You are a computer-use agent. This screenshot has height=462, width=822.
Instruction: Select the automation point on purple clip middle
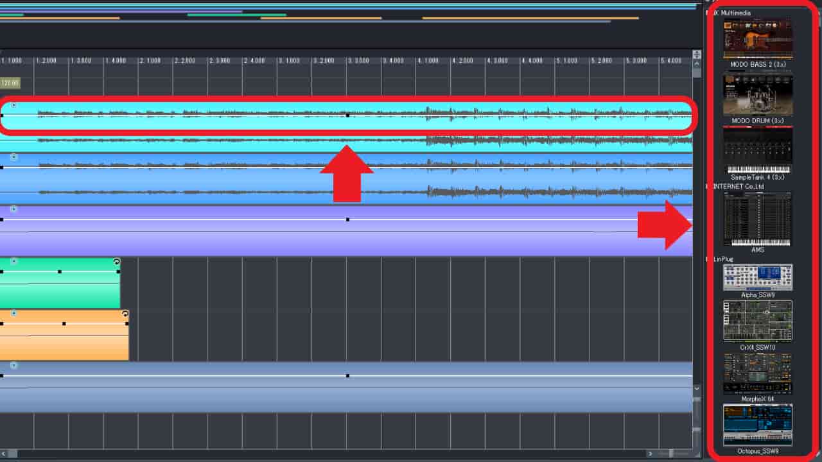(x=347, y=219)
